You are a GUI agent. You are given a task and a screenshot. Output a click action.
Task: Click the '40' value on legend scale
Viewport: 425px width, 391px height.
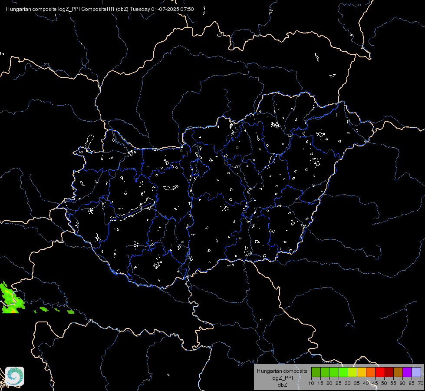(366, 384)
